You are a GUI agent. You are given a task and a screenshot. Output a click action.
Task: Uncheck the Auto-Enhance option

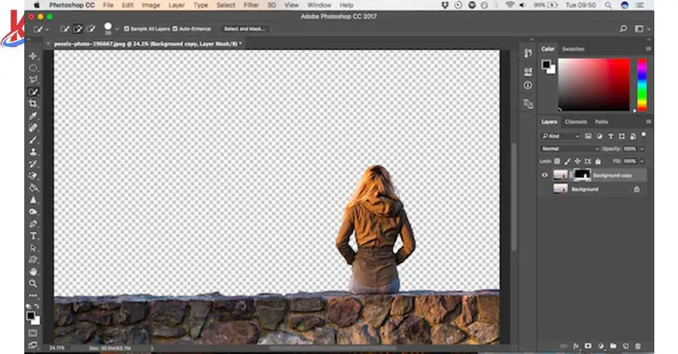(x=175, y=29)
